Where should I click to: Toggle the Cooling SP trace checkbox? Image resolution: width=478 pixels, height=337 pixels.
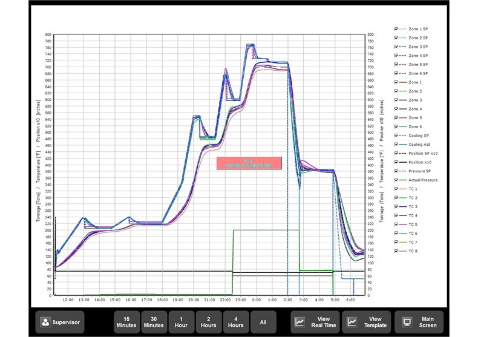396,136
